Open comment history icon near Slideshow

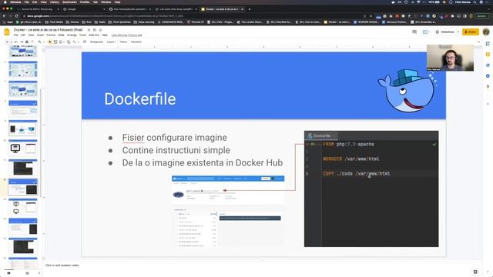[x=414, y=32]
